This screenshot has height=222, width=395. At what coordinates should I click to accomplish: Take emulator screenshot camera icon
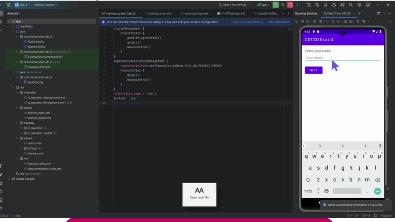pos(345,22)
